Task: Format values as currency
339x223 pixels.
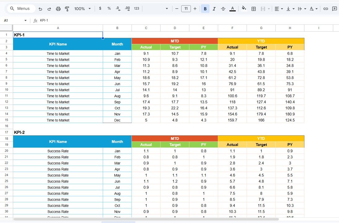Action: click(x=100, y=8)
